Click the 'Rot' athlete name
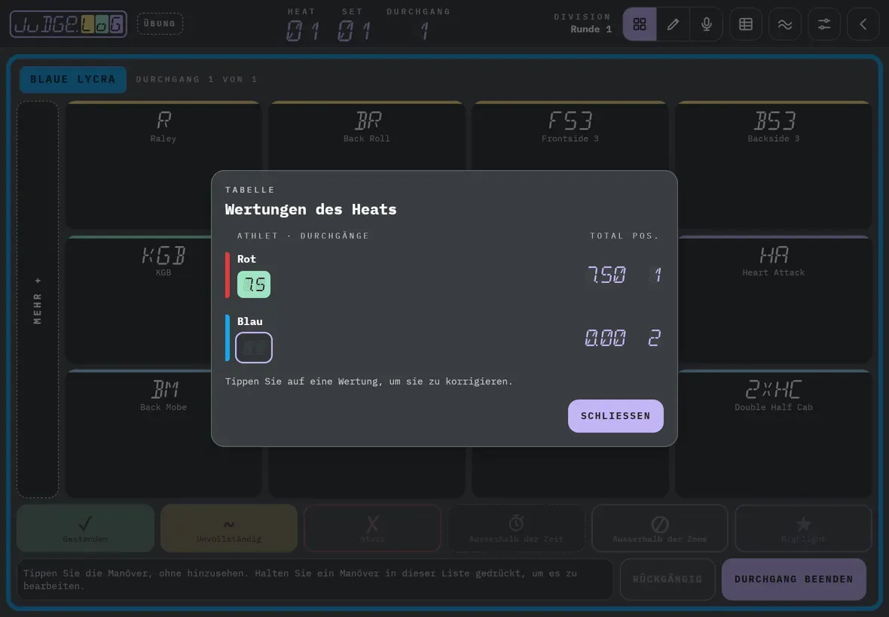This screenshot has height=617, width=889. tap(246, 259)
